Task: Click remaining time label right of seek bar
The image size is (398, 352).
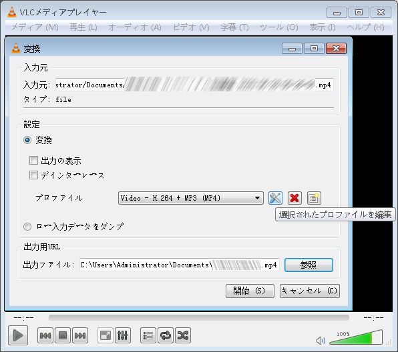Action: coord(373,317)
